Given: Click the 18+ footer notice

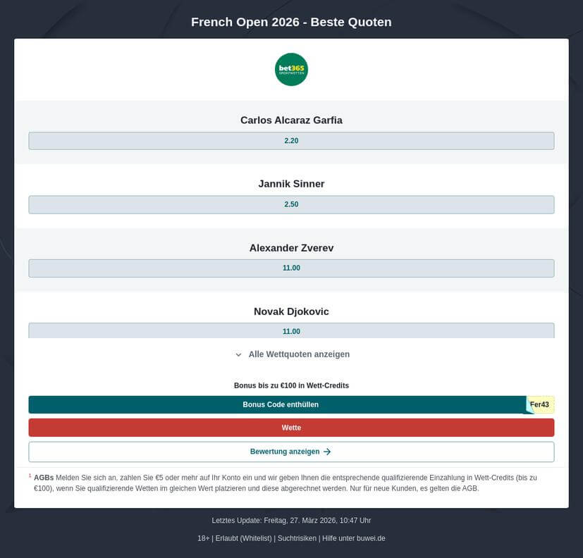Looking at the screenshot, I should coord(203,538).
